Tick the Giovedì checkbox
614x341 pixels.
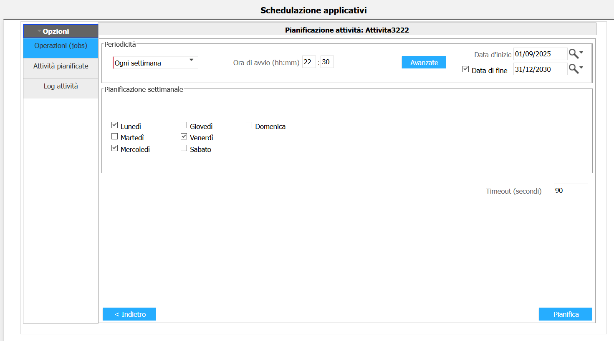pyautogui.click(x=184, y=125)
